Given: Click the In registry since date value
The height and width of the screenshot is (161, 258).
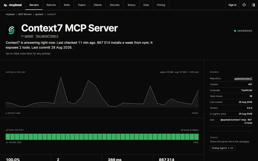Looking at the screenshot, I should 245,114.
